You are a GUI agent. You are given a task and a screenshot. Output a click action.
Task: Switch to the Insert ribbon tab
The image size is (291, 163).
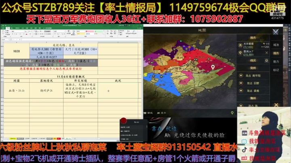tap(12, 28)
